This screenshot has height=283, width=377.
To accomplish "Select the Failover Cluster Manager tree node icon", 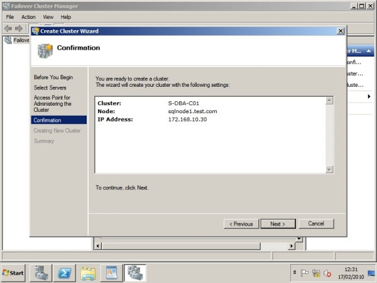I will (x=8, y=40).
